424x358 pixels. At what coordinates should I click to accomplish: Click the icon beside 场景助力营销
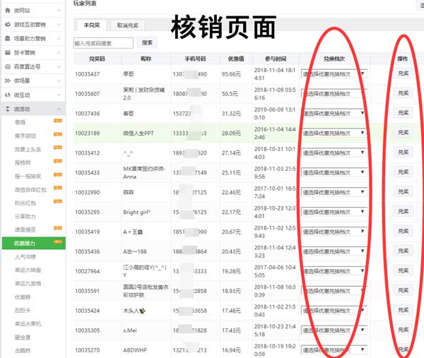pos(8,39)
